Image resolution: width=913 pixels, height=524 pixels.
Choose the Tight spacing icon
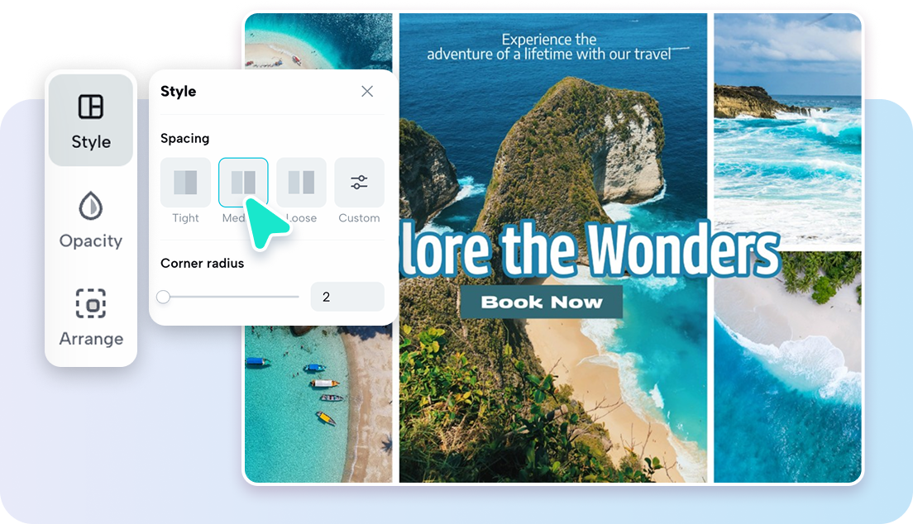(185, 182)
